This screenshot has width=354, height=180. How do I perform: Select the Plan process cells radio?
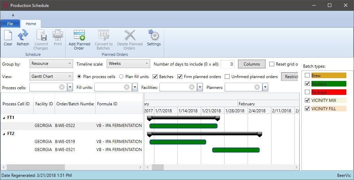click(x=79, y=77)
